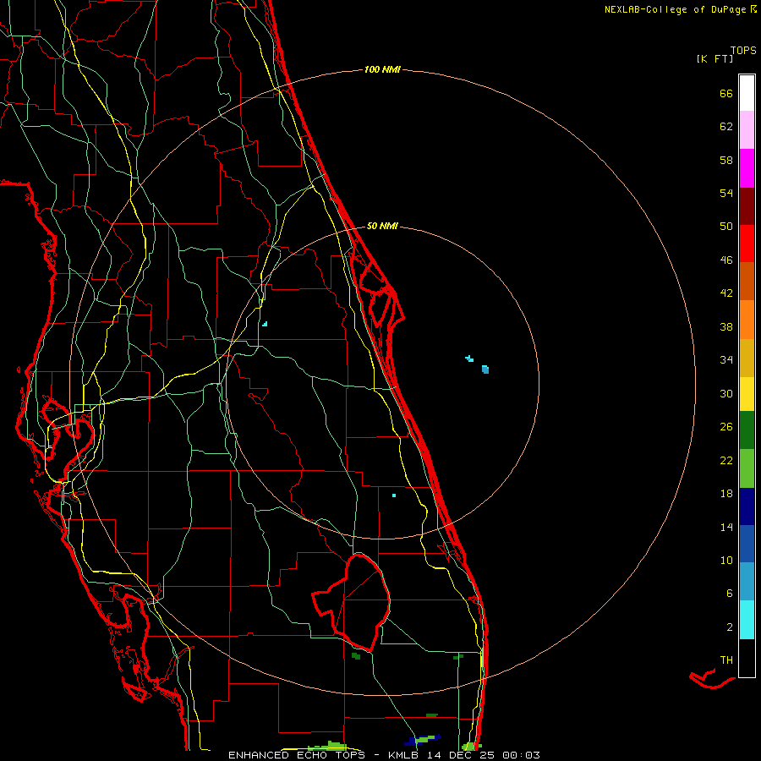Click the white color swatch near 66
The image size is (761, 761).
[747, 93]
